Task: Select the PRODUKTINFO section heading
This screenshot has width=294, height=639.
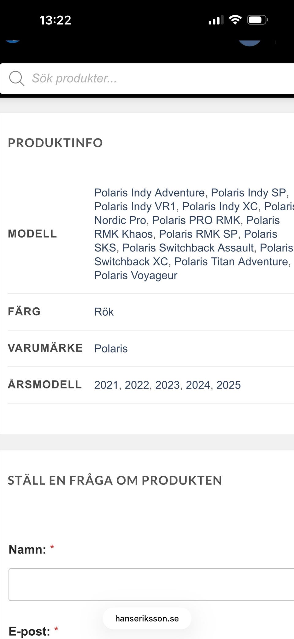Action: pyautogui.click(x=55, y=143)
